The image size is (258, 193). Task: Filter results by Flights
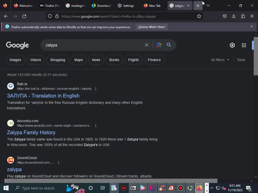tap(134, 60)
